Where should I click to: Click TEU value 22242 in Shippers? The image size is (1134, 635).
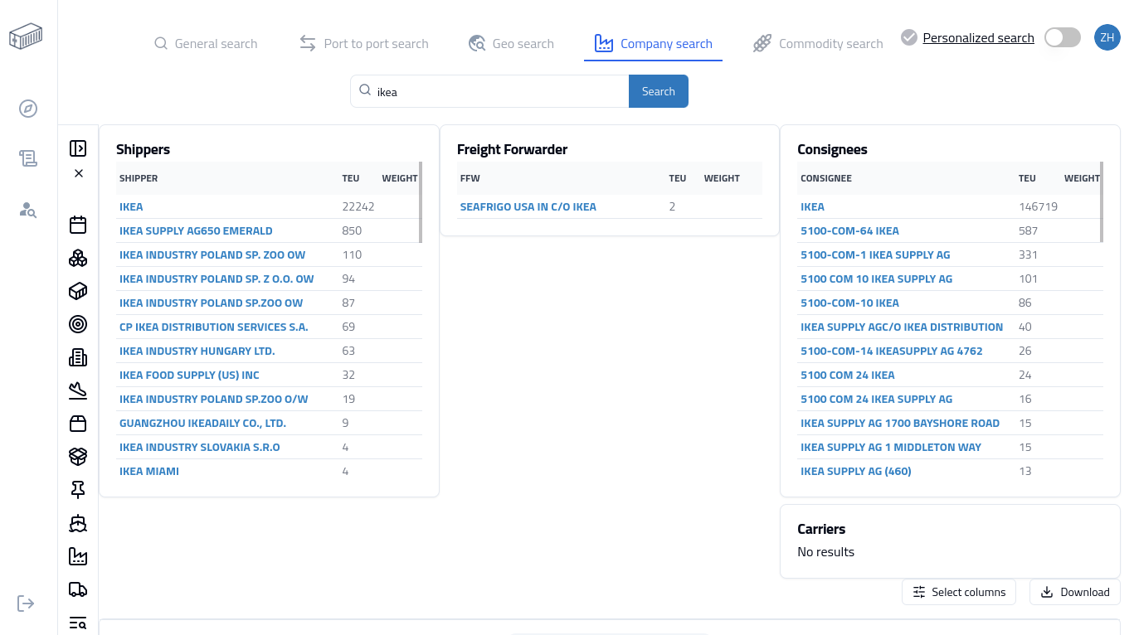(358, 206)
